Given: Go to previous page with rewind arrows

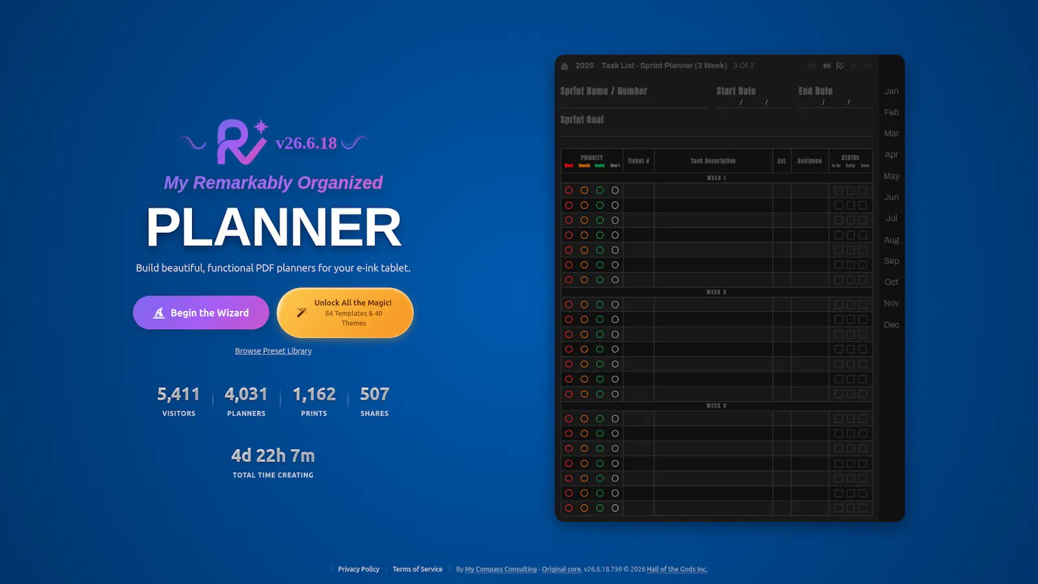Looking at the screenshot, I should coord(827,66).
